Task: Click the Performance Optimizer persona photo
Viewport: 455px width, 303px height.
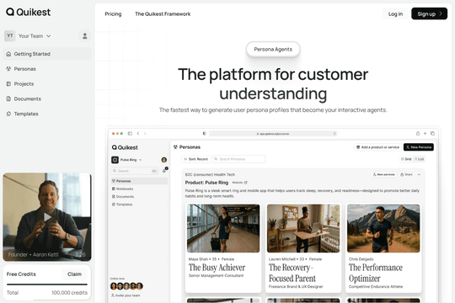Action: (383, 228)
